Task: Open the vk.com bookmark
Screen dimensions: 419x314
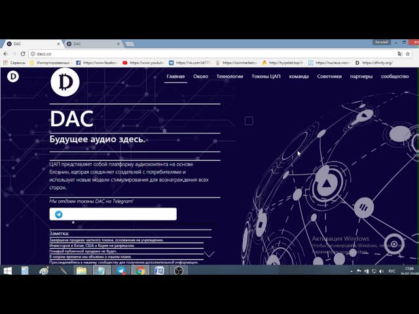Action: pyautogui.click(x=190, y=63)
